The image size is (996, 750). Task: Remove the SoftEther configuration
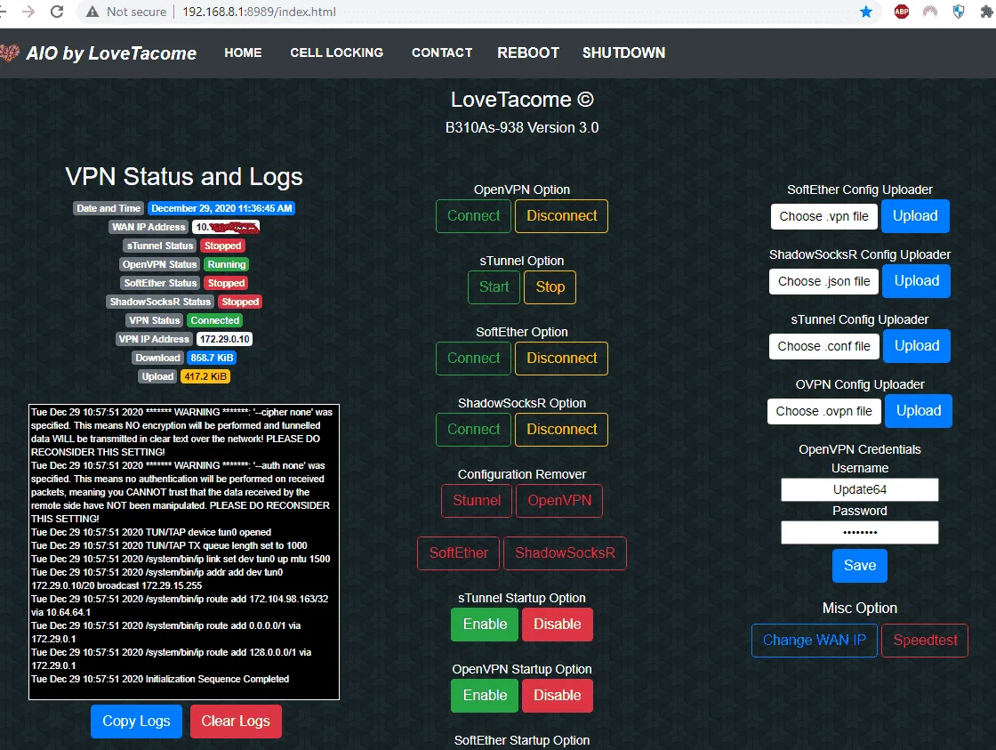pos(459,553)
